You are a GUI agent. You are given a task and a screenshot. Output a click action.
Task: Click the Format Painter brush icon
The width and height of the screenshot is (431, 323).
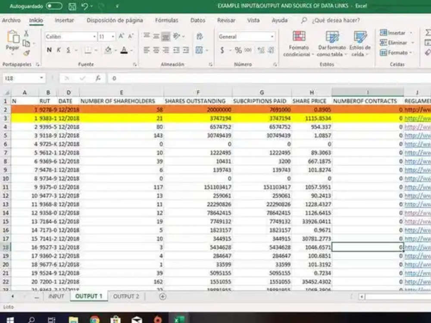[26, 53]
